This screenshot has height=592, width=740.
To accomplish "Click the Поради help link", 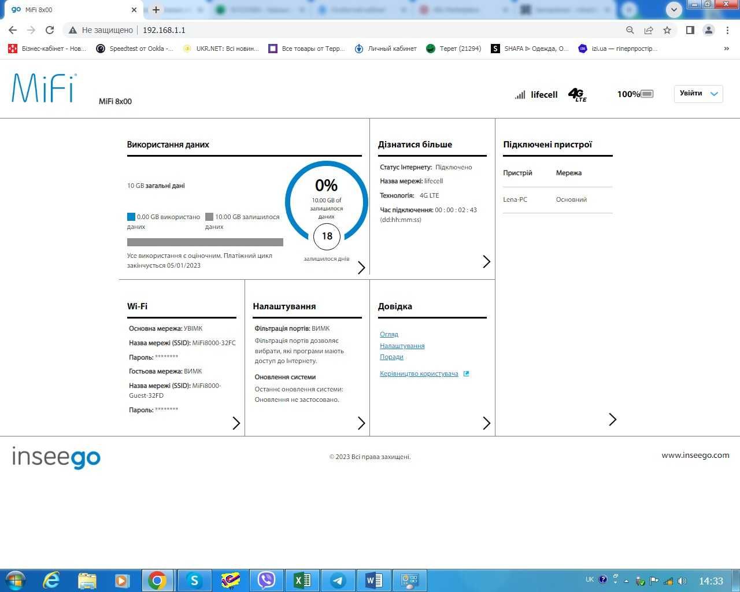I will click(391, 357).
